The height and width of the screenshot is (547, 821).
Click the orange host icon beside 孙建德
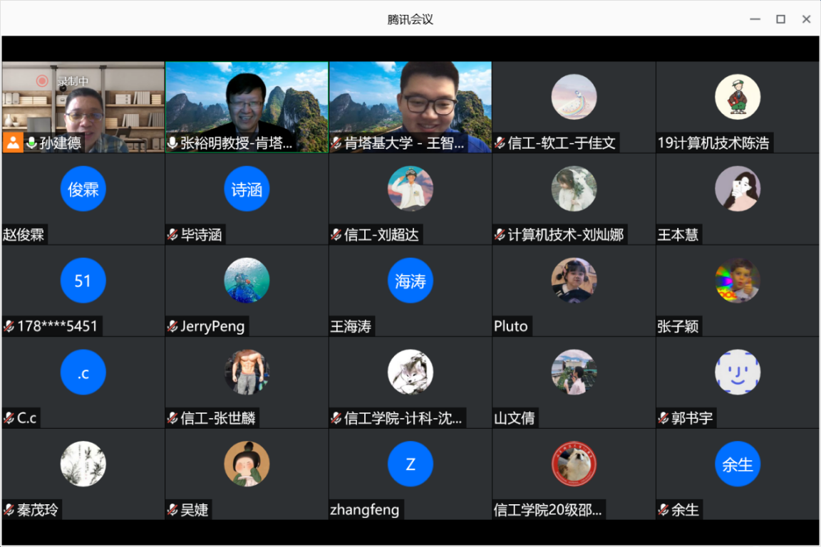[13, 142]
